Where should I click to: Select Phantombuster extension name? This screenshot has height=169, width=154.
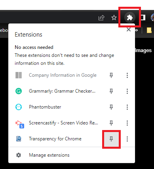coord(45,107)
